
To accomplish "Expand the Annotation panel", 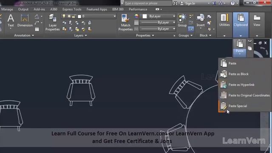I will (x=24, y=35).
